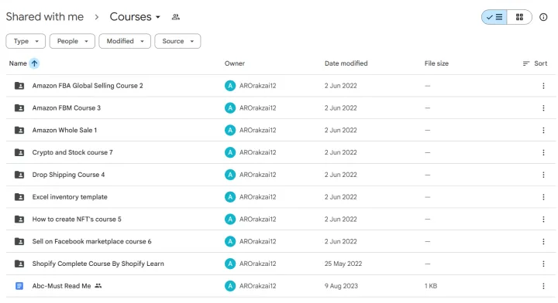
Task: Click the 25 May 2022 date cell
Action: point(343,264)
